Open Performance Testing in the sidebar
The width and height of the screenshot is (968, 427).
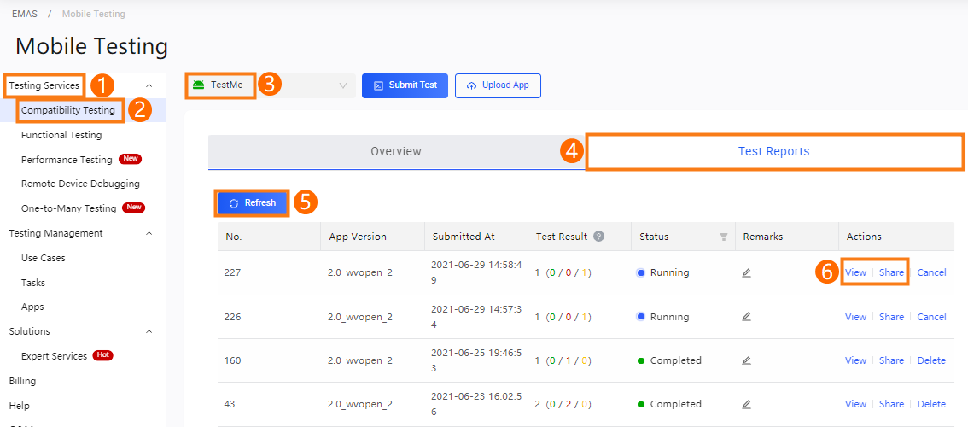pyautogui.click(x=67, y=160)
